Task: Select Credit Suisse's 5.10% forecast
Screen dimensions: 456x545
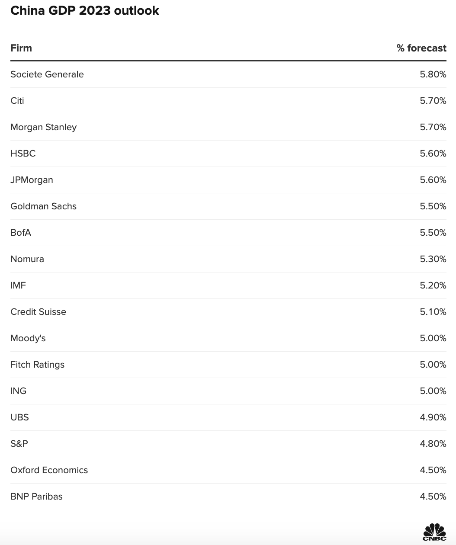Action: [x=433, y=312]
